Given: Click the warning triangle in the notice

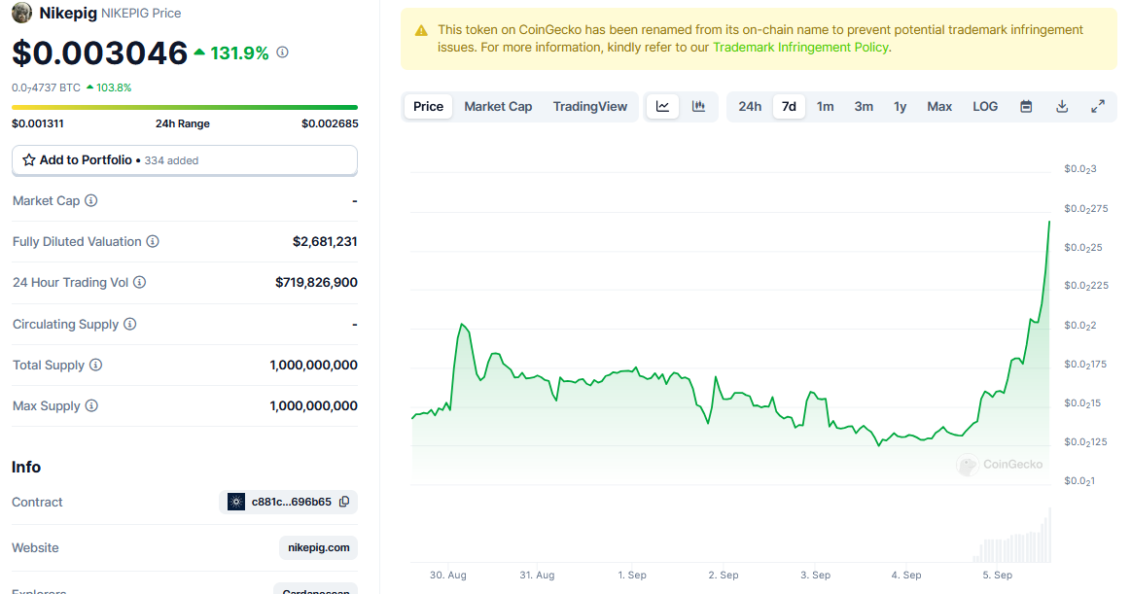Looking at the screenshot, I should pyautogui.click(x=421, y=31).
